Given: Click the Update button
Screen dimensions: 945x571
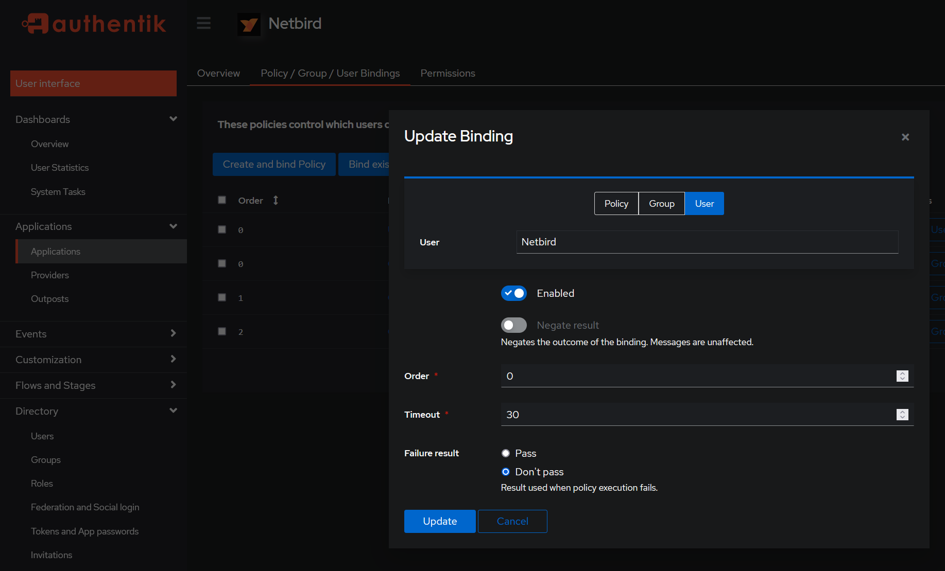Looking at the screenshot, I should (440, 521).
